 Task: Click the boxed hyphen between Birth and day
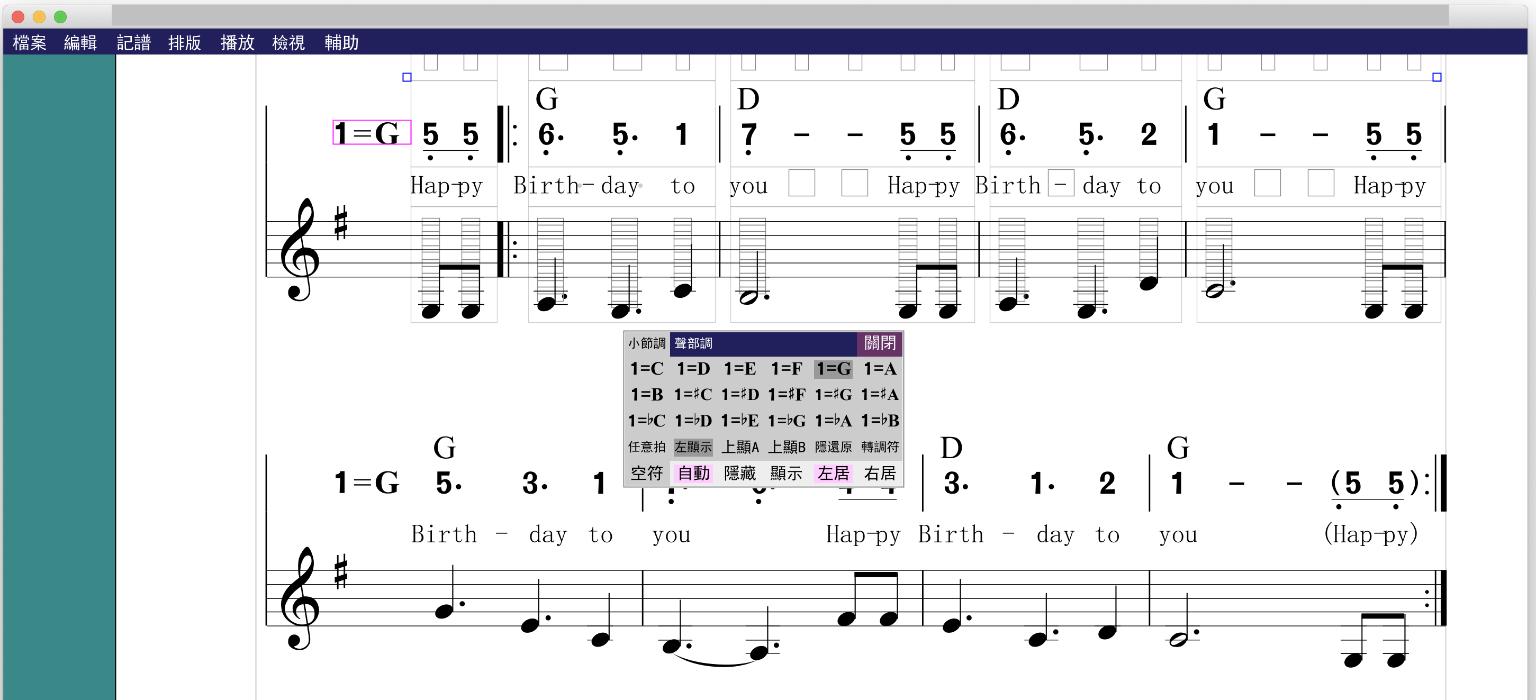[1061, 183]
